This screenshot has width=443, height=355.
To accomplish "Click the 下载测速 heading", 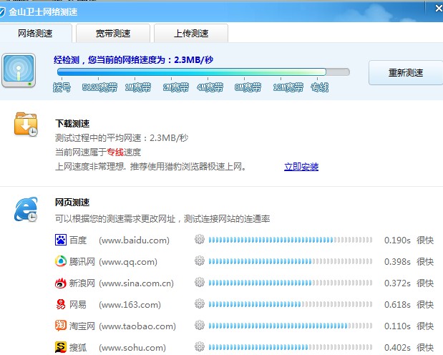I will point(72,124).
